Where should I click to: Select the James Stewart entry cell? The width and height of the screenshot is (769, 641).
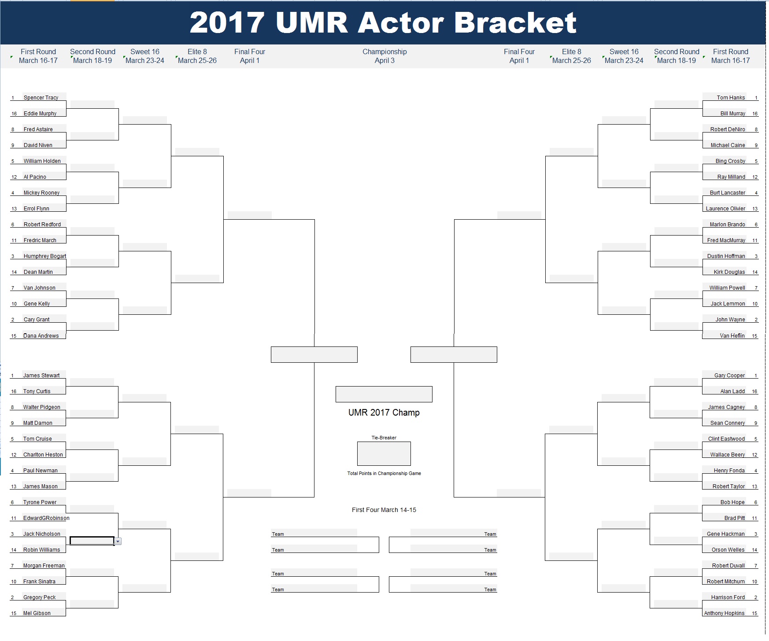click(x=44, y=375)
